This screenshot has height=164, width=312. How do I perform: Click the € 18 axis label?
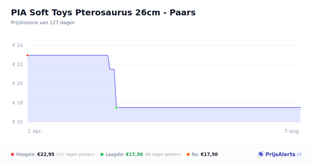pos(18,103)
